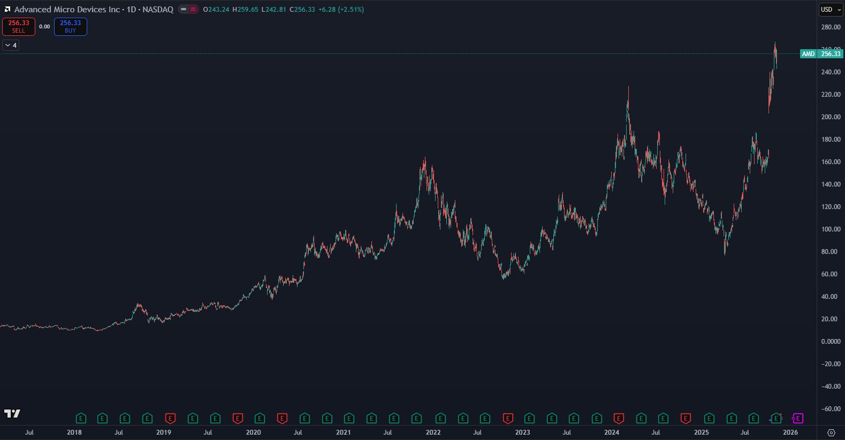845x440 pixels.
Task: Click the 2022 label on the time axis
Action: pyautogui.click(x=433, y=433)
